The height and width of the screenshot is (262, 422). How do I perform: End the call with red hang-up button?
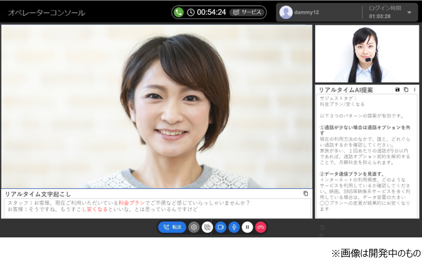tap(261, 227)
